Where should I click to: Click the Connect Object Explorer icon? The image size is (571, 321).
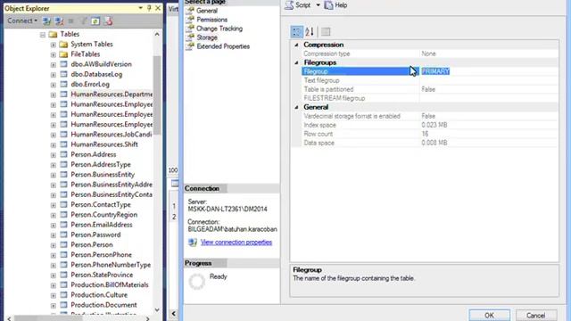pyautogui.click(x=46, y=21)
